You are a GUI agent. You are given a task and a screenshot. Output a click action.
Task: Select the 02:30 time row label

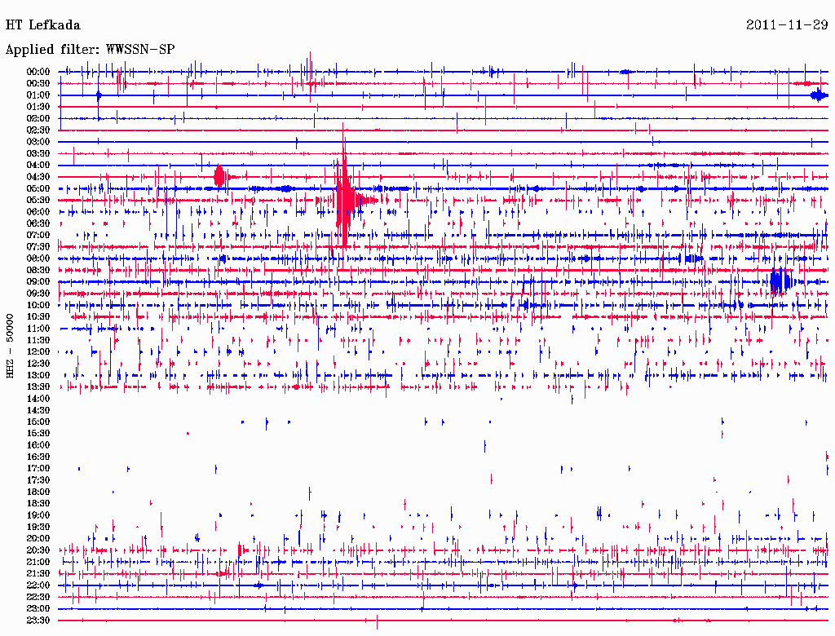click(x=38, y=130)
